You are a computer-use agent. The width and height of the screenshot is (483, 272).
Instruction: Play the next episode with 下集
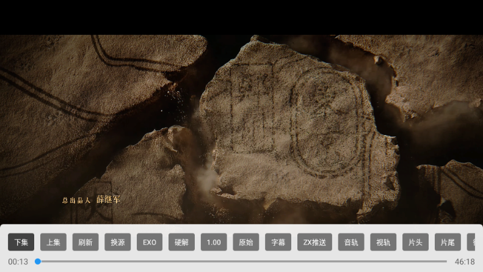click(x=21, y=242)
